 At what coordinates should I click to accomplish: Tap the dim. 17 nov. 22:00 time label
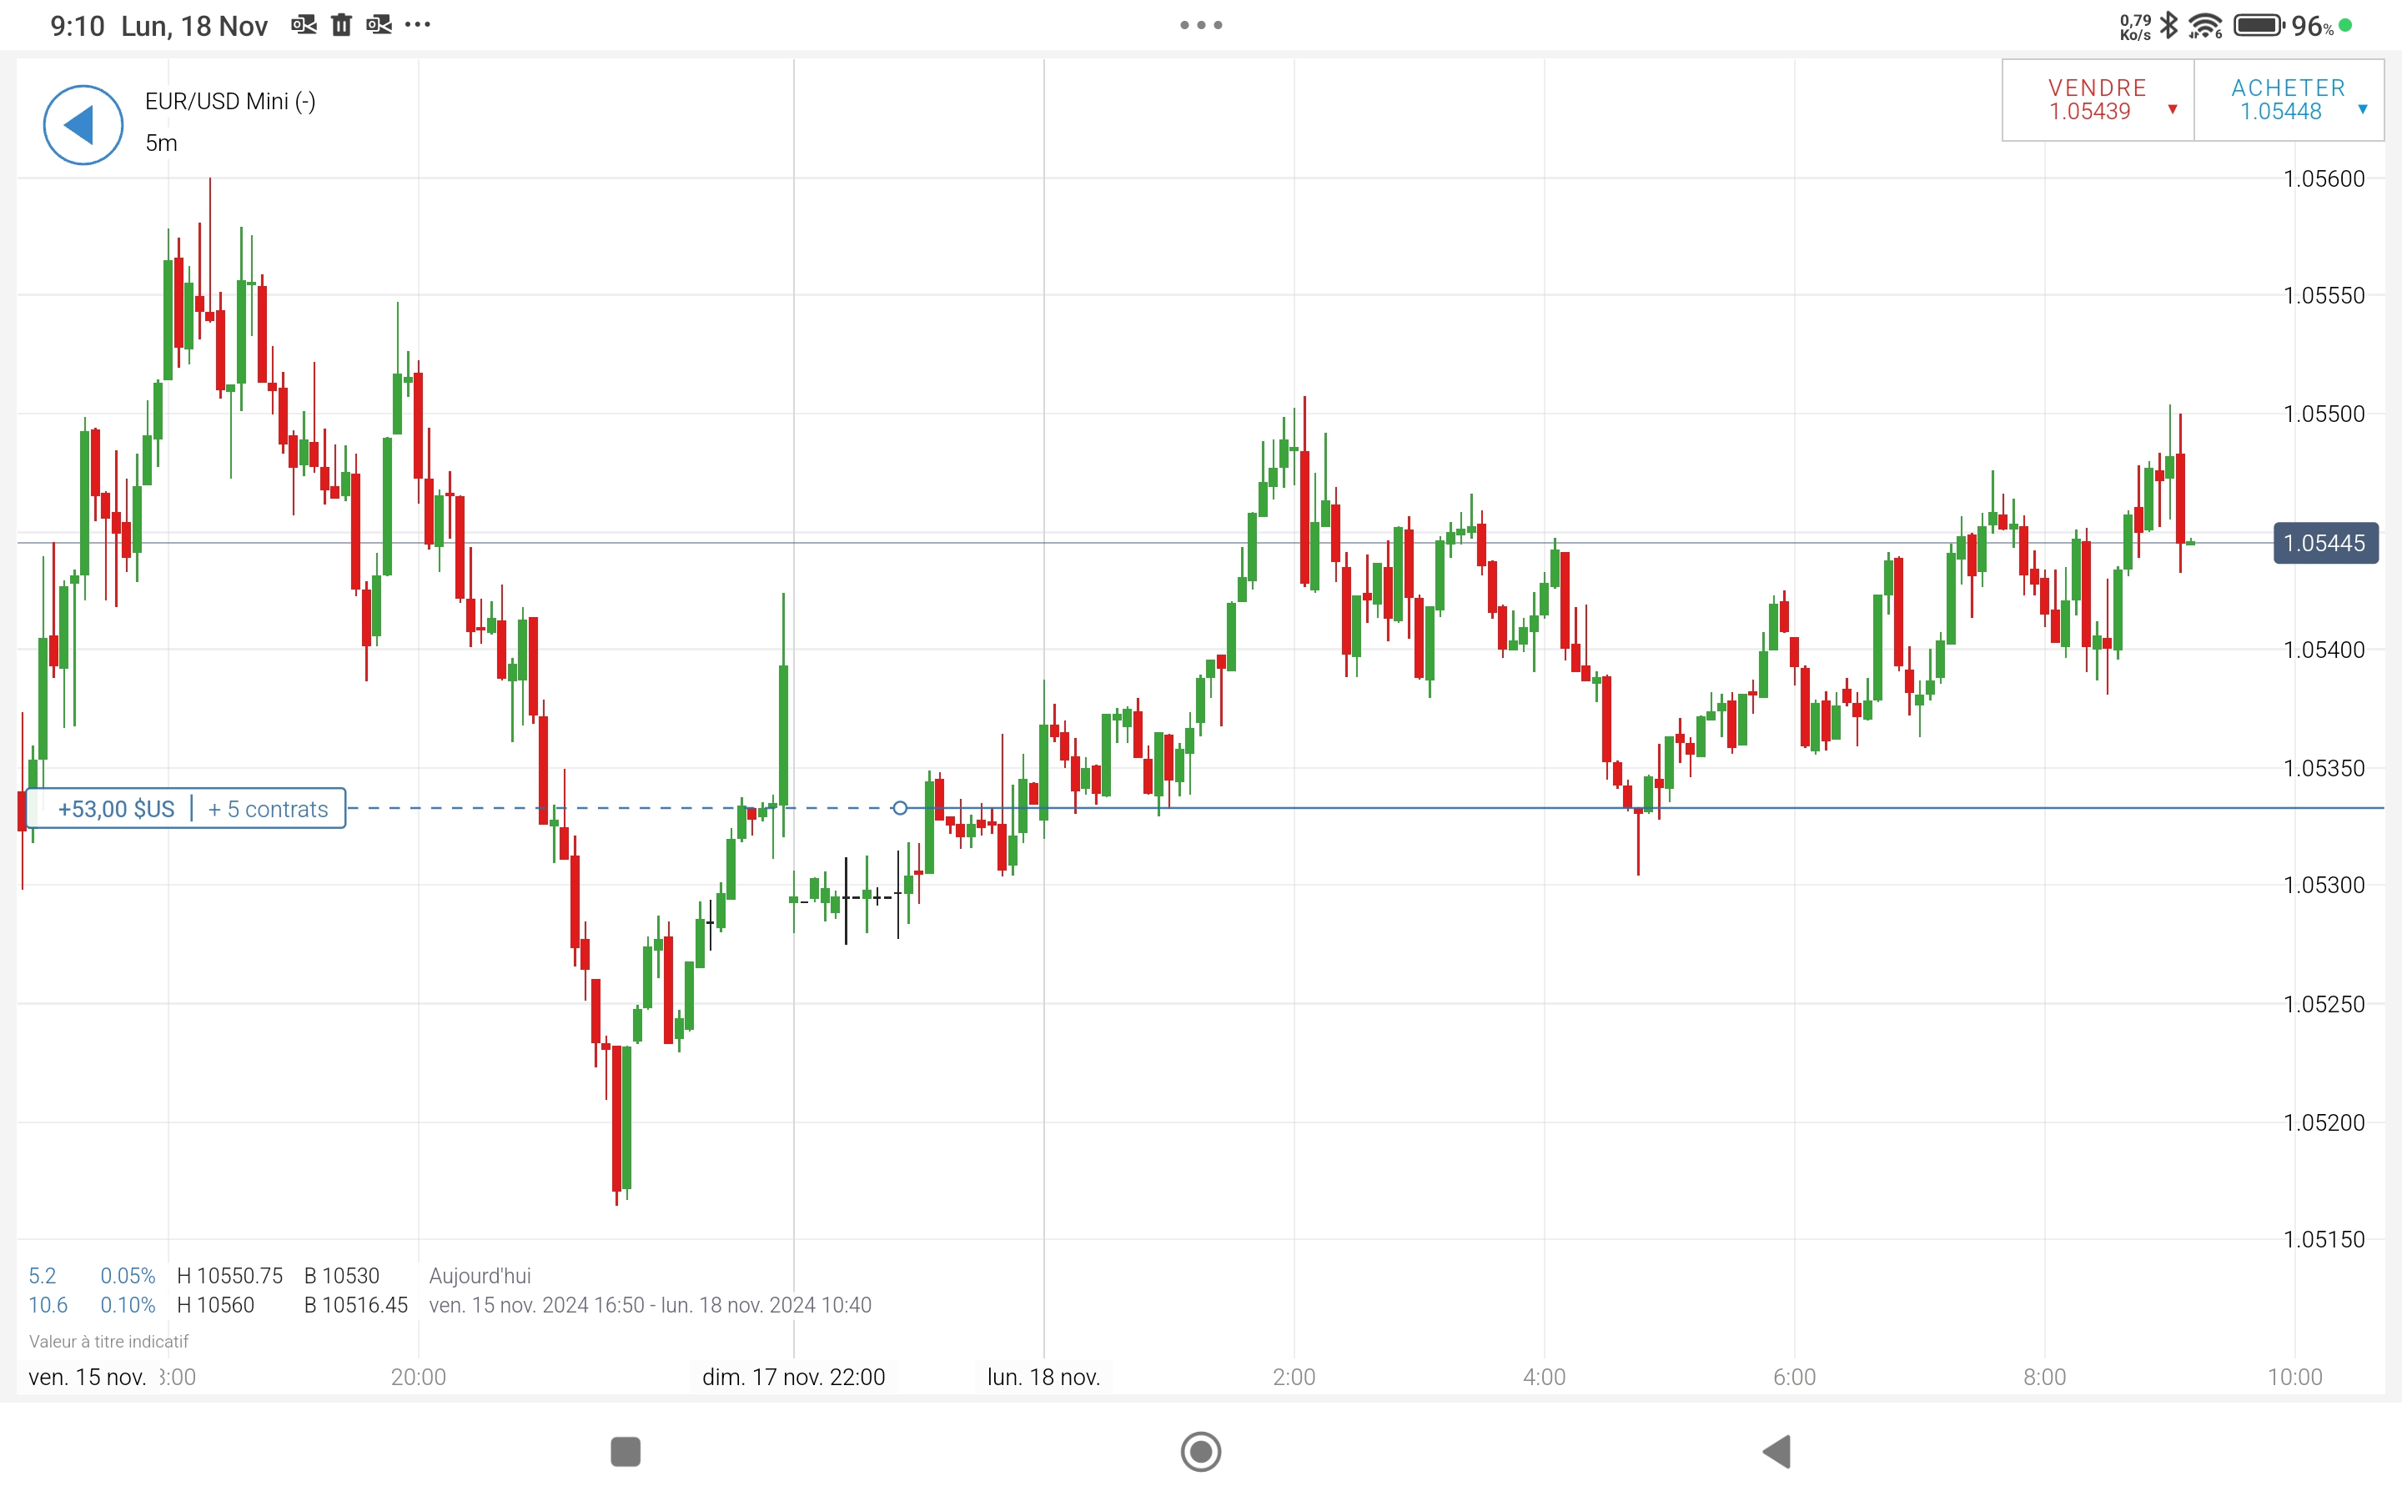(793, 1377)
